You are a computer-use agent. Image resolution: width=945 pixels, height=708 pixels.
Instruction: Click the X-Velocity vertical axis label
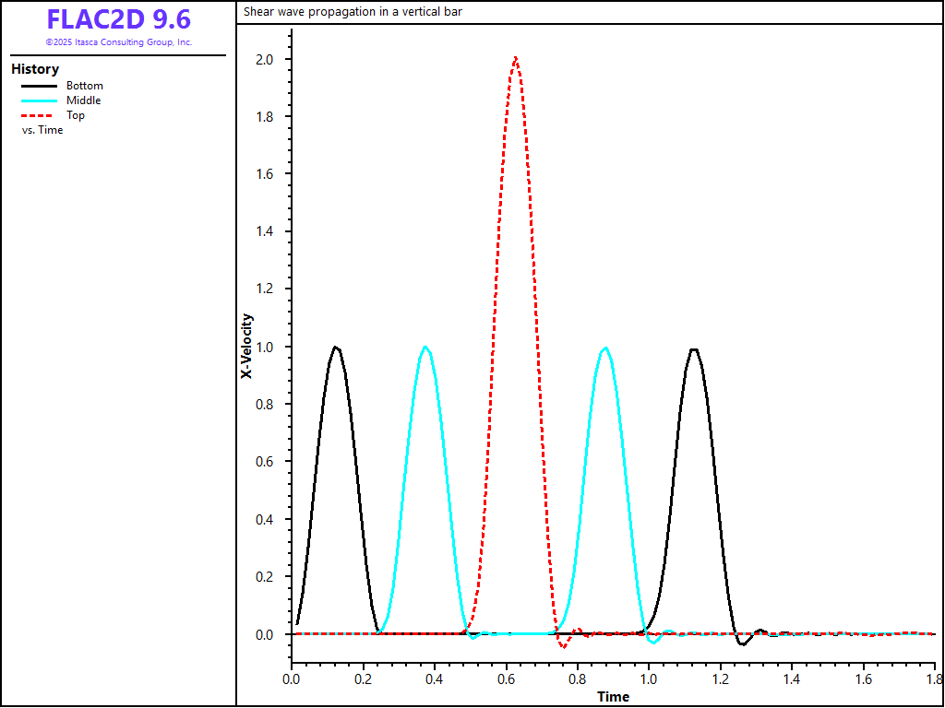[247, 346]
